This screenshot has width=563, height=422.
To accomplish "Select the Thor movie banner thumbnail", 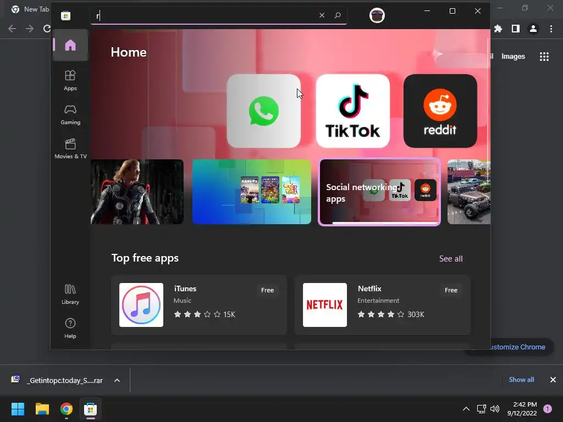I will tap(137, 192).
